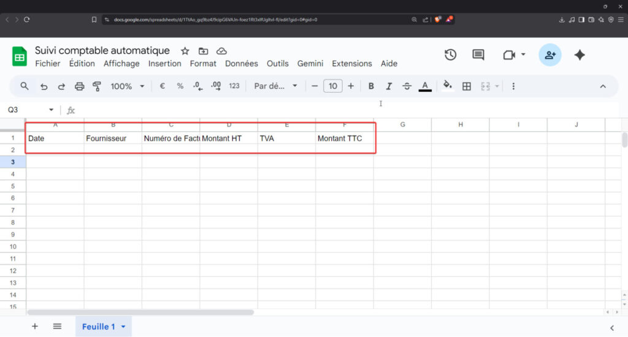Toggle italic formatting
Screen dimensions: 628x337
click(x=388, y=86)
